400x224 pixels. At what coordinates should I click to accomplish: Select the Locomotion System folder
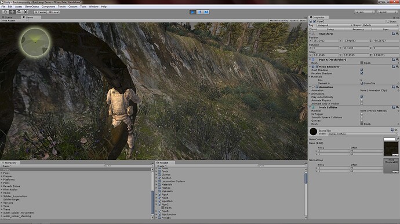(x=173, y=181)
